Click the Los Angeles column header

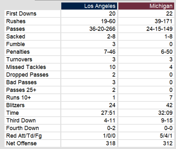coord(100,6)
